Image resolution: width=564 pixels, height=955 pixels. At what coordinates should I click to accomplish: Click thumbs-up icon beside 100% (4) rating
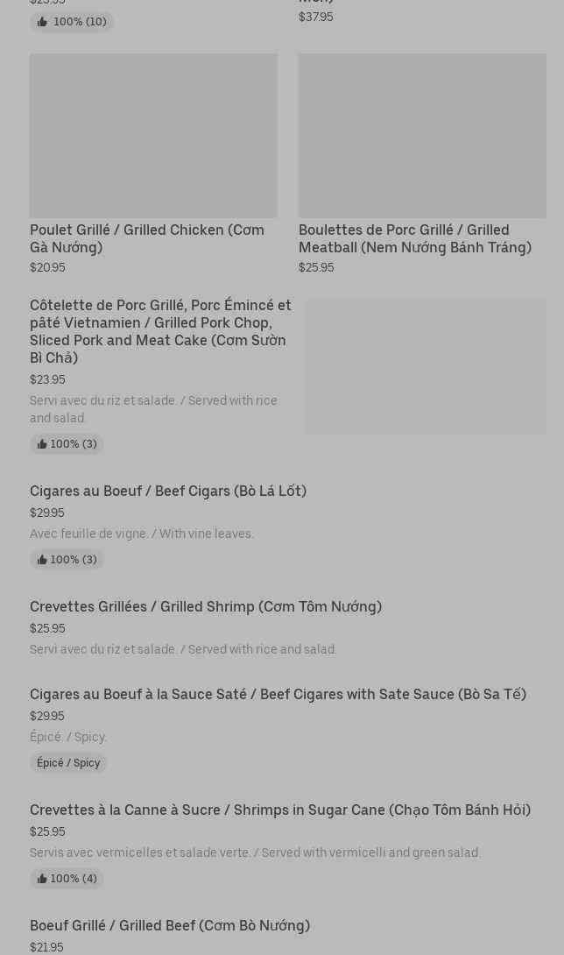(42, 879)
